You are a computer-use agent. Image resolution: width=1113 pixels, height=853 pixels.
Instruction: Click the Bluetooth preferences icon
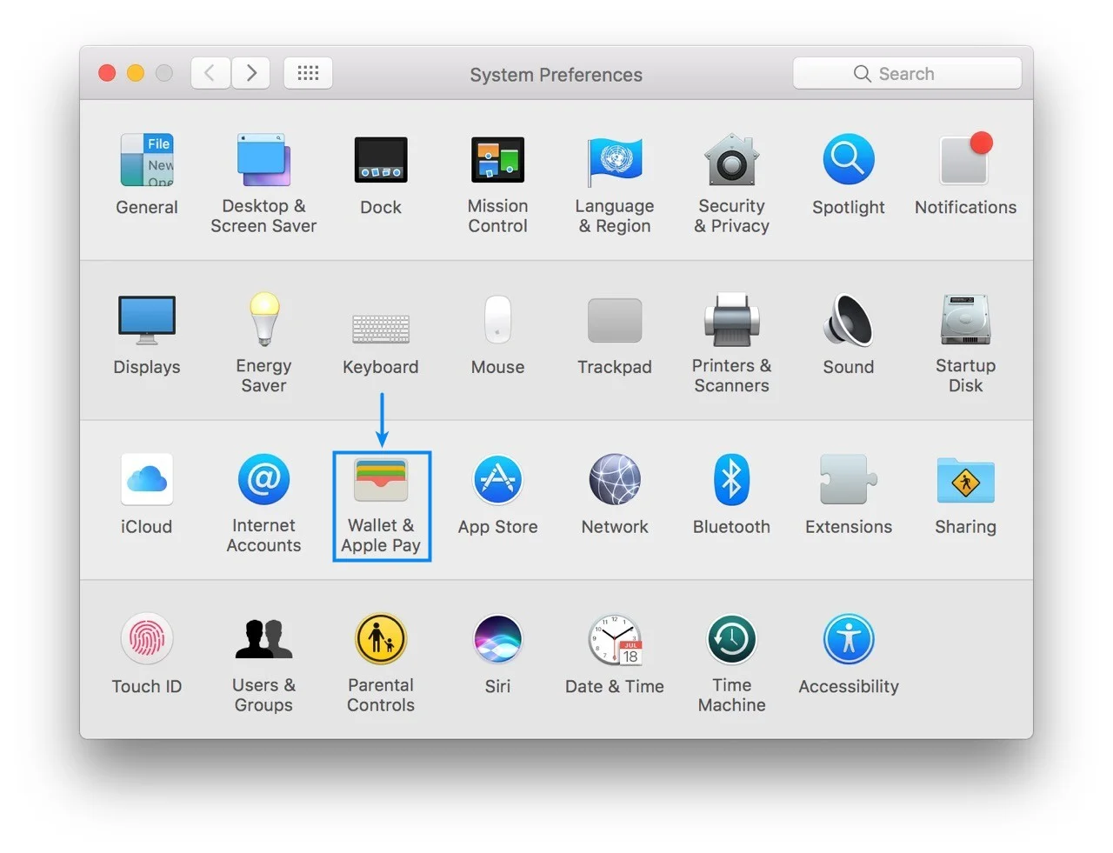[x=731, y=480]
